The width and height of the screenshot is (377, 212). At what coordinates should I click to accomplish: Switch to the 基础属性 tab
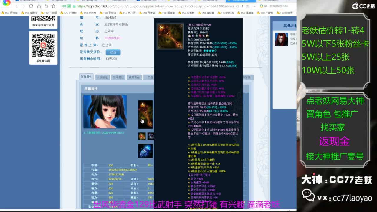coord(87,77)
